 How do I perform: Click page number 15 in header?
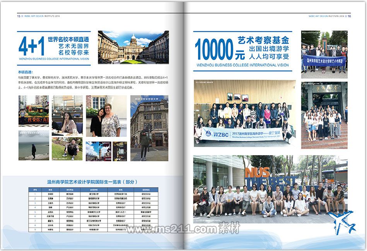click(18, 16)
